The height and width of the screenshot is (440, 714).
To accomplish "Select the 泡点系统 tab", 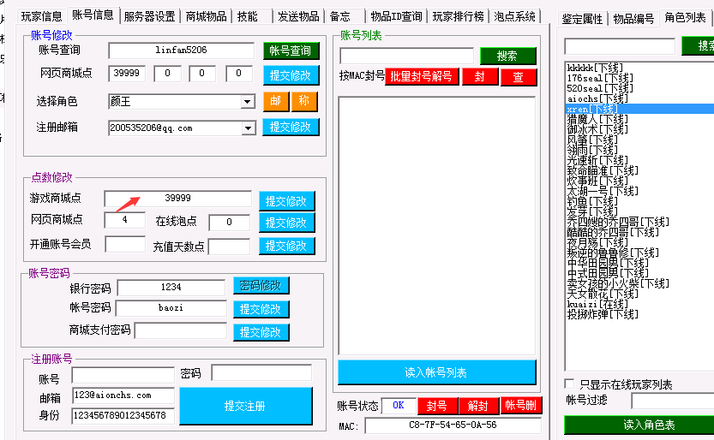I will (514, 16).
